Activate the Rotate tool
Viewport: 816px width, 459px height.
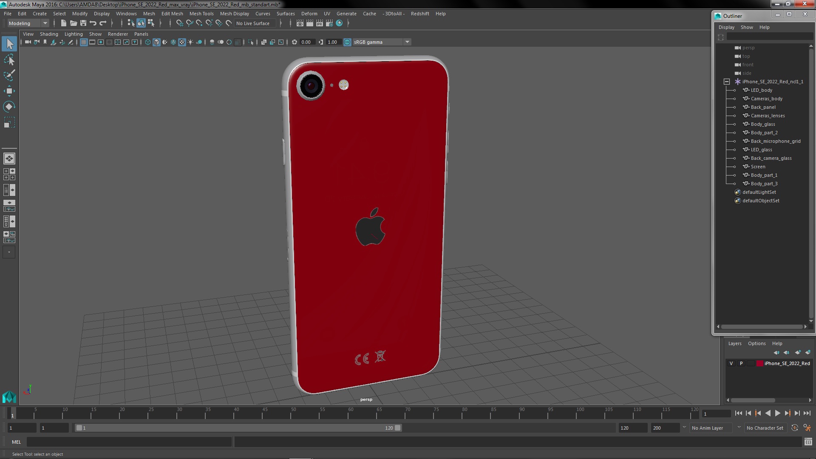9,107
